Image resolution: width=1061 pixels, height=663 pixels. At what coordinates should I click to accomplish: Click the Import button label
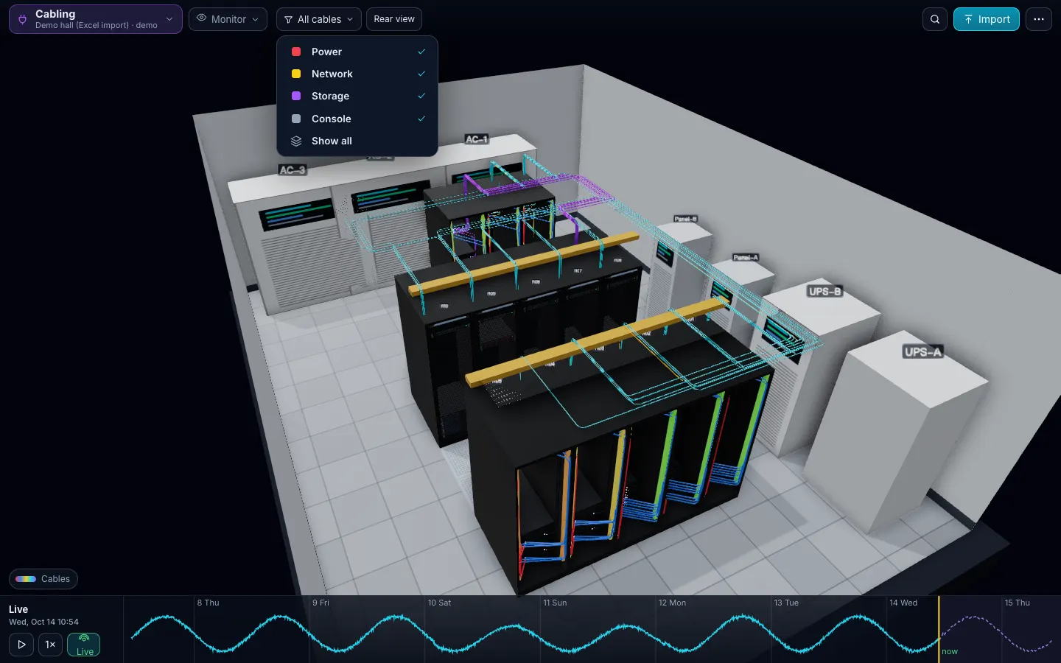(994, 19)
